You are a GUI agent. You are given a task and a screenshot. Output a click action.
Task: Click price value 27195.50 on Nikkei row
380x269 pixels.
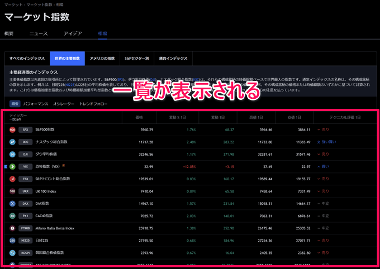click(146, 241)
